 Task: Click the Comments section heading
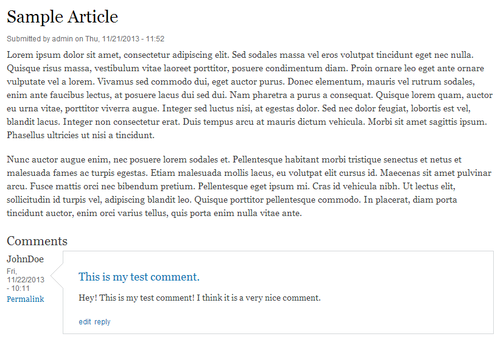[37, 241]
